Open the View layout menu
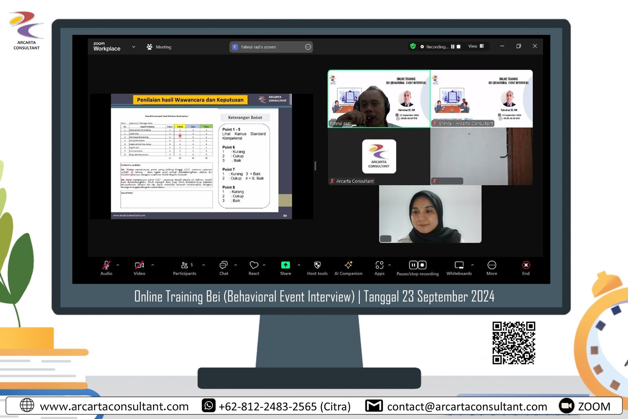 point(476,46)
